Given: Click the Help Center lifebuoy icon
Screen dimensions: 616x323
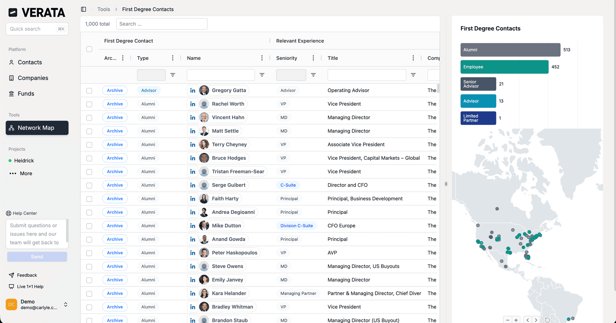Looking at the screenshot, I should (x=9, y=213).
